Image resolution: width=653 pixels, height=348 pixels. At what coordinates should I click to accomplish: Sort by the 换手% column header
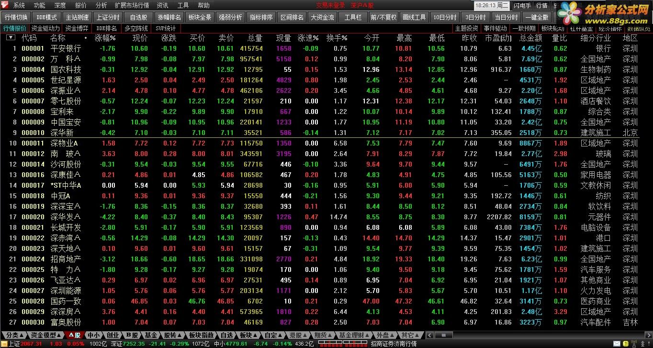(x=337, y=38)
